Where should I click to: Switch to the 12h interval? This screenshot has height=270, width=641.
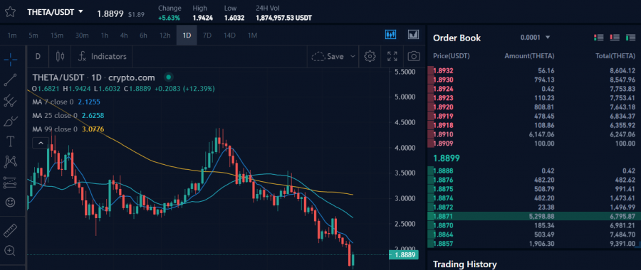(165, 36)
